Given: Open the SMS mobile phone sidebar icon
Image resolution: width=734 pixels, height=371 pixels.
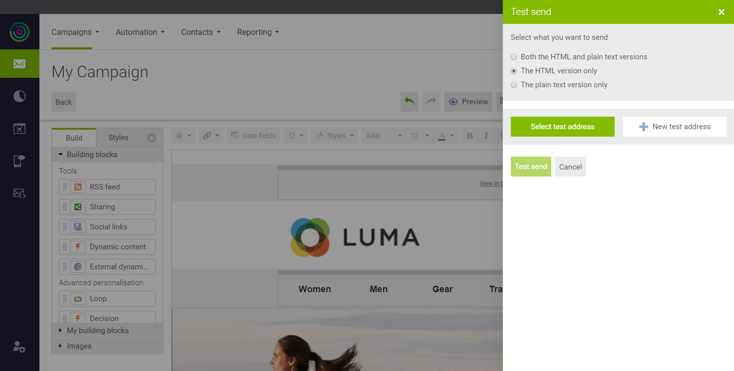Looking at the screenshot, I should (19, 161).
